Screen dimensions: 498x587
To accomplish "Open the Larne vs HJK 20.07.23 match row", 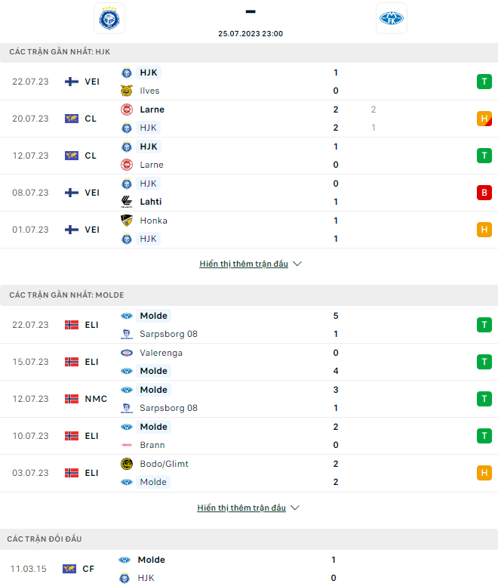I will click(249, 119).
